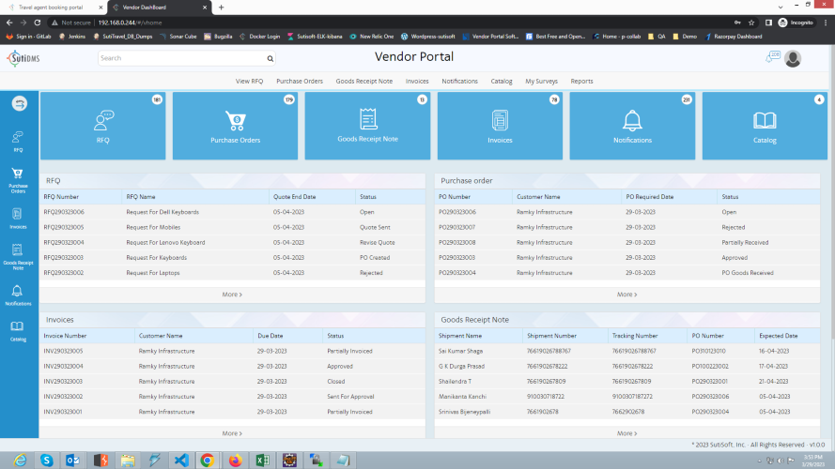This screenshot has height=469, width=835.
Task: Click More link under Purchase order table
Action: coord(626,294)
